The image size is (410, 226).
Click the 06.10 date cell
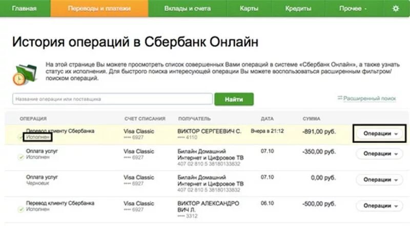(267, 203)
